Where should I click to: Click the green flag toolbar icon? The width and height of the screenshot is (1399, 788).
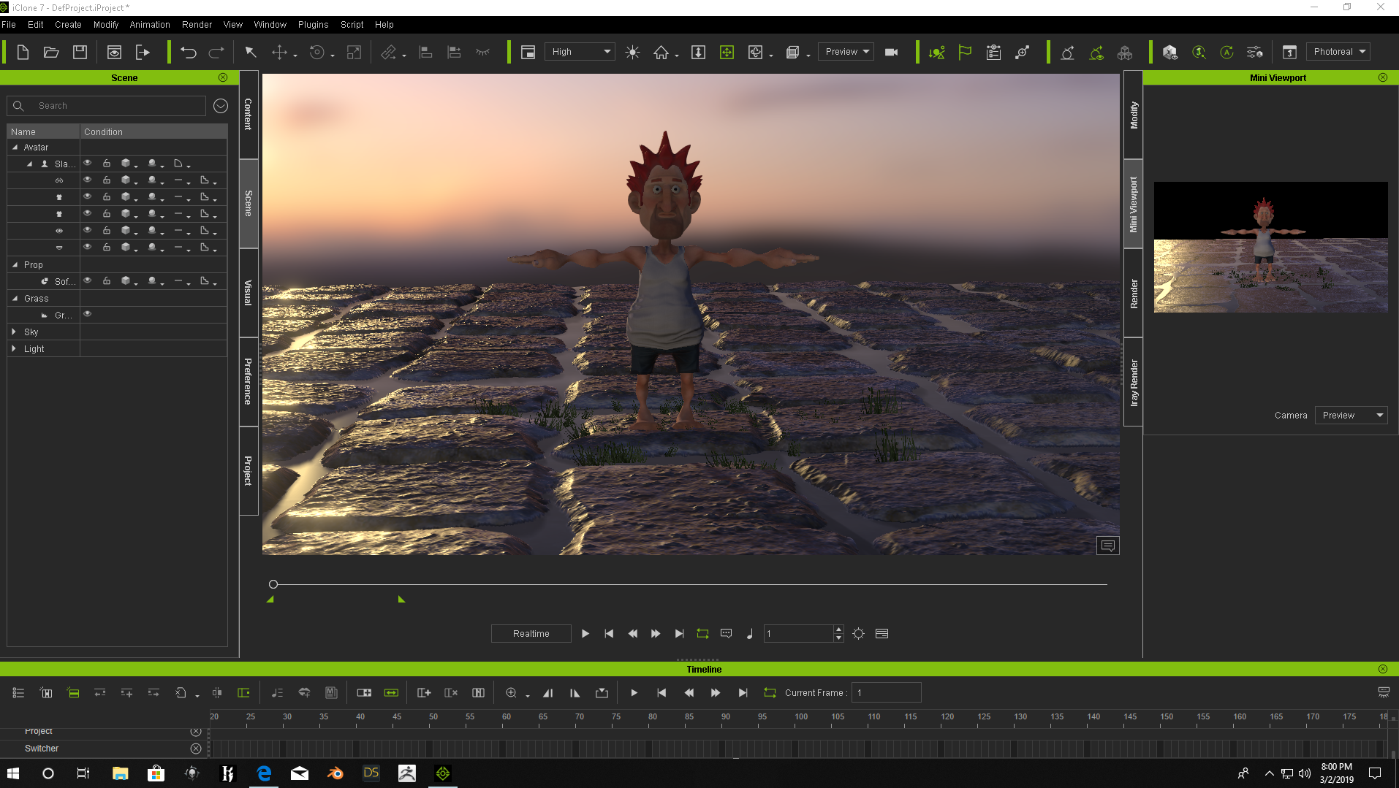pyautogui.click(x=965, y=52)
